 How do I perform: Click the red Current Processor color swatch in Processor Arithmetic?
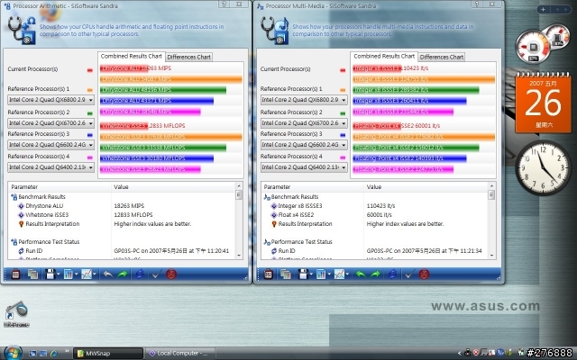(x=90, y=70)
